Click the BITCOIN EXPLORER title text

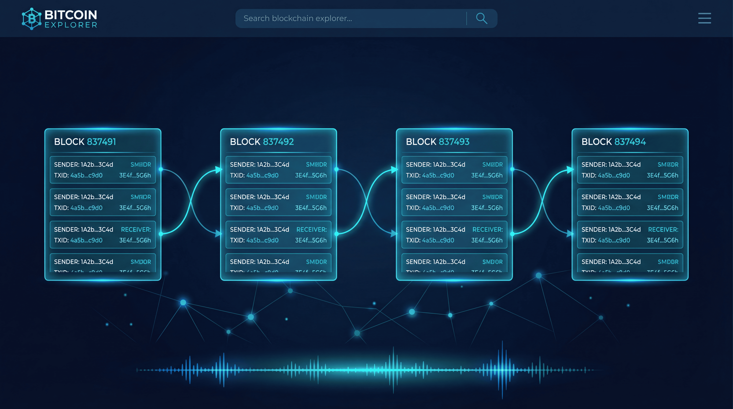coord(71,18)
